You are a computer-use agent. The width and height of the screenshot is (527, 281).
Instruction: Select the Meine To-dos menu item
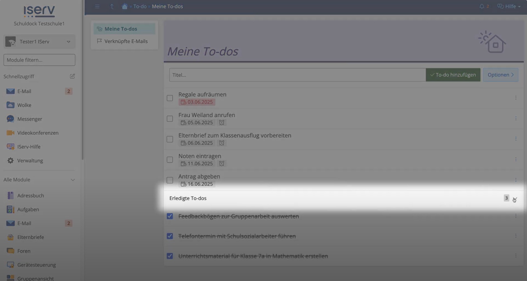click(x=121, y=29)
